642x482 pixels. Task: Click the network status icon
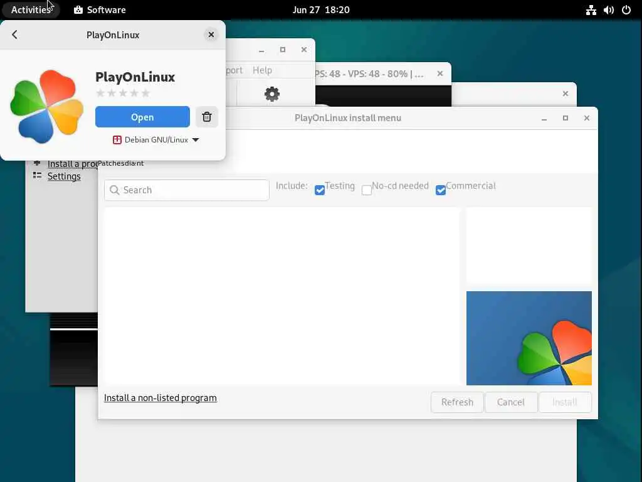[591, 10]
